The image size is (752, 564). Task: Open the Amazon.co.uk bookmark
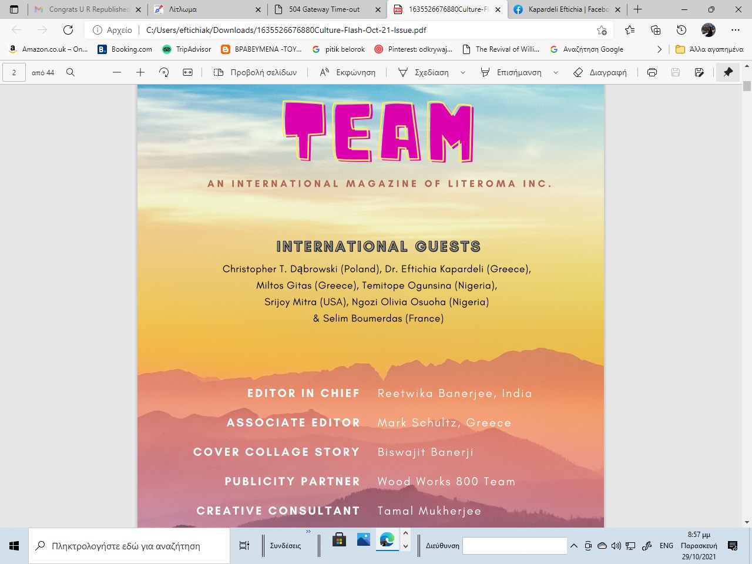(x=48, y=49)
